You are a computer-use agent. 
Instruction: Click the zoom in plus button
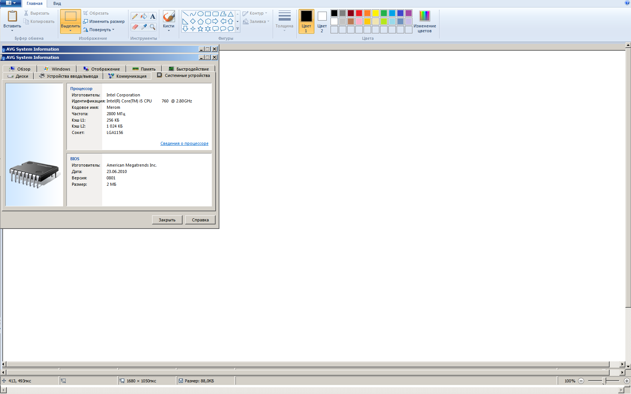point(627,381)
